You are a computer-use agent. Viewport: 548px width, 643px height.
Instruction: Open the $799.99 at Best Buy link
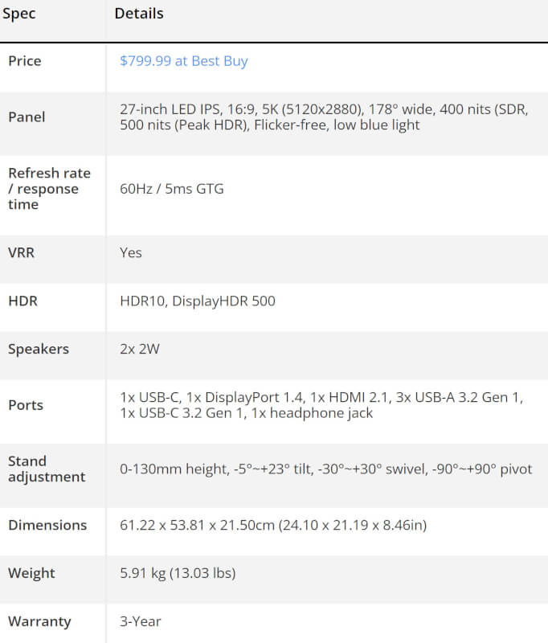(183, 61)
